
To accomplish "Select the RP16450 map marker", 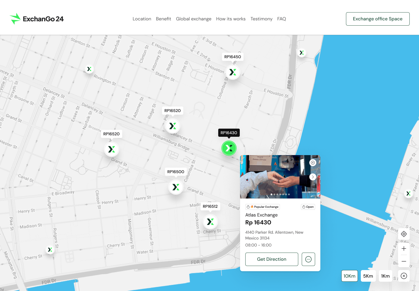I will [232, 72].
